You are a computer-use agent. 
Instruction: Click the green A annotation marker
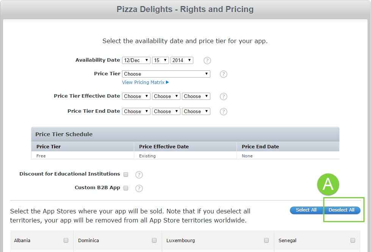328,184
